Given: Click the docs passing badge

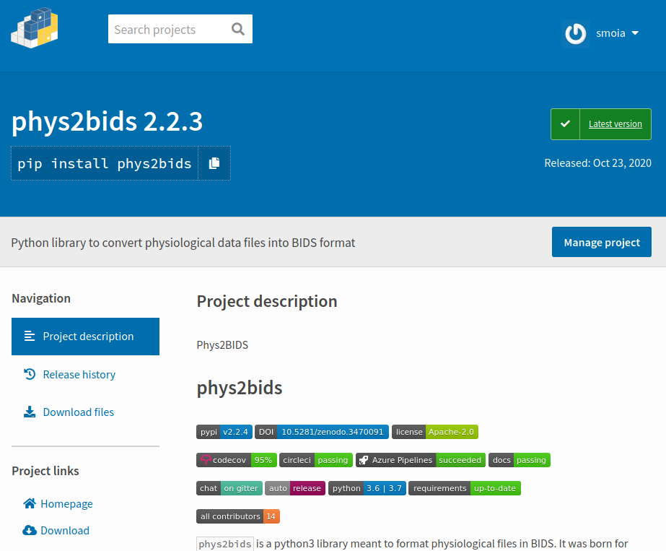Looking at the screenshot, I should [520, 460].
